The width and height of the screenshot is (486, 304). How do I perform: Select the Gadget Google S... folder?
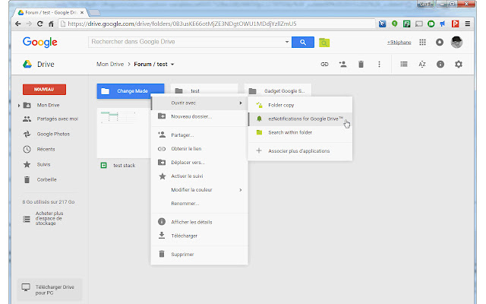[278, 91]
